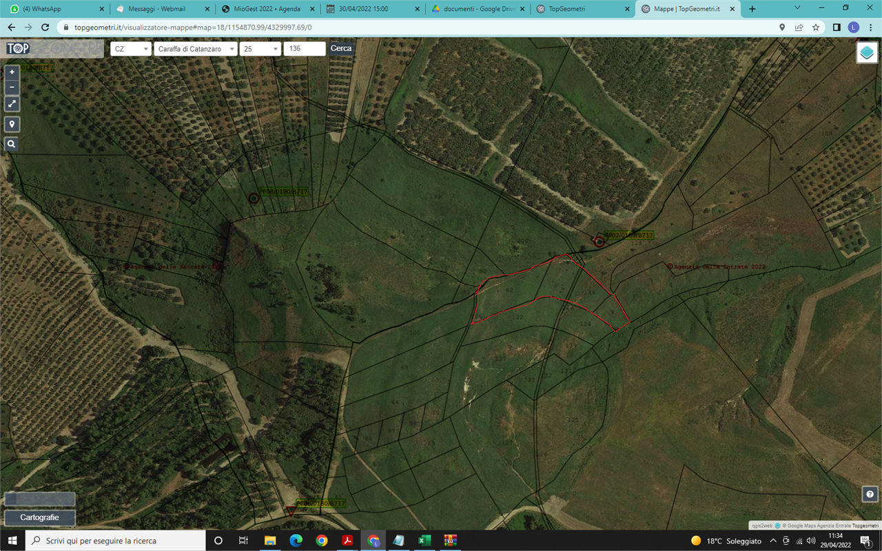Open the map search magnifier tool

(x=12, y=144)
